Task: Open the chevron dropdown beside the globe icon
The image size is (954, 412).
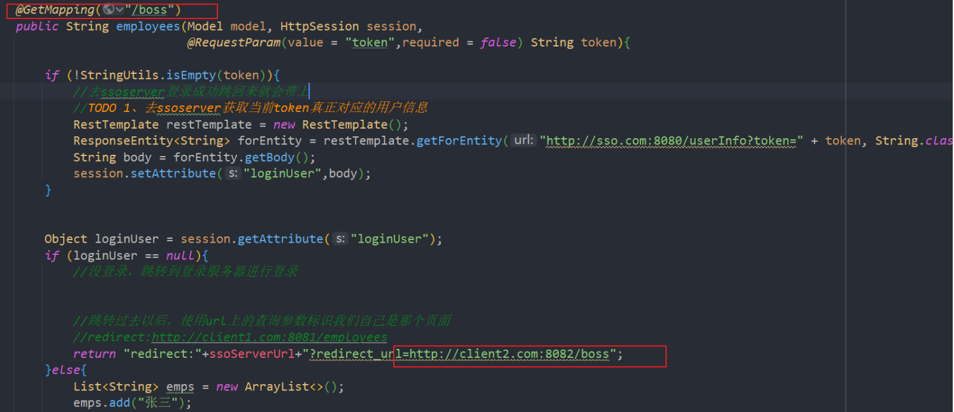Action: 120,10
